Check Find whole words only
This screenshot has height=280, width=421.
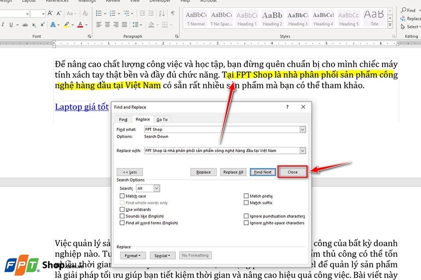122,203
